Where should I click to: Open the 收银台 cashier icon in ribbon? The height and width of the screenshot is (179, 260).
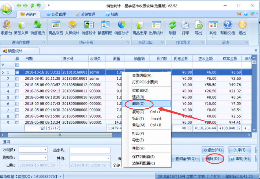tap(6, 28)
